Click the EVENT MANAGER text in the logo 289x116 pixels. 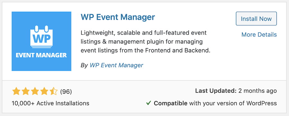(x=41, y=55)
